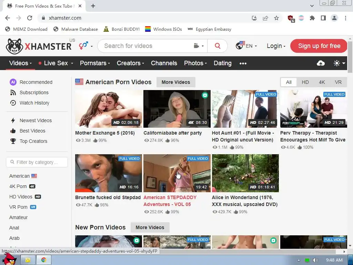Open the taskbar volume icon

[x=315, y=260]
